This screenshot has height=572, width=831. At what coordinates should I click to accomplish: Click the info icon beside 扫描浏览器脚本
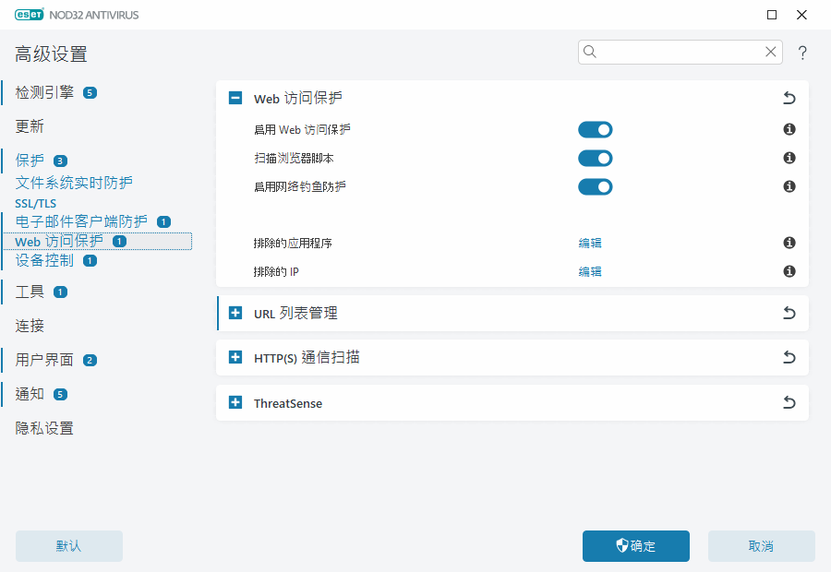(x=789, y=158)
